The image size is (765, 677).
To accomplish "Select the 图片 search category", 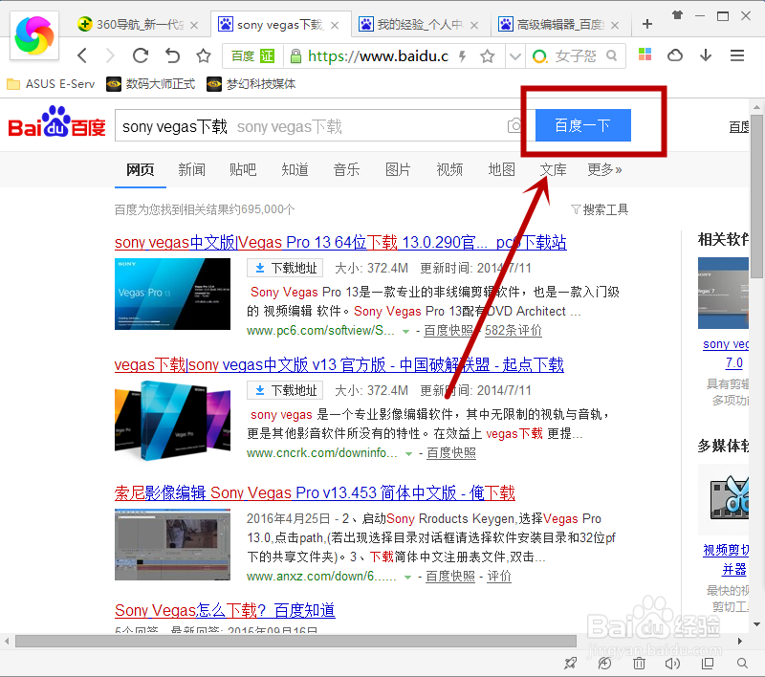I will tap(398, 169).
